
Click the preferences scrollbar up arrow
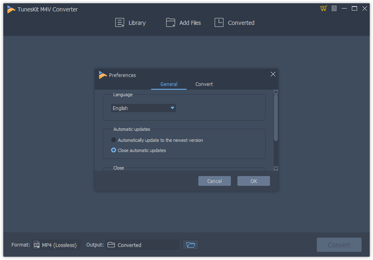(276, 92)
